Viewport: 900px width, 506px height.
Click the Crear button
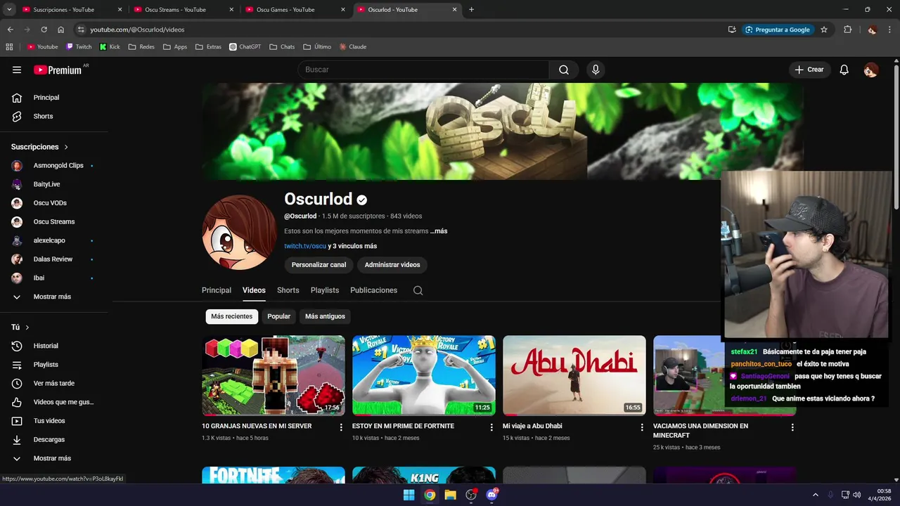(x=809, y=70)
